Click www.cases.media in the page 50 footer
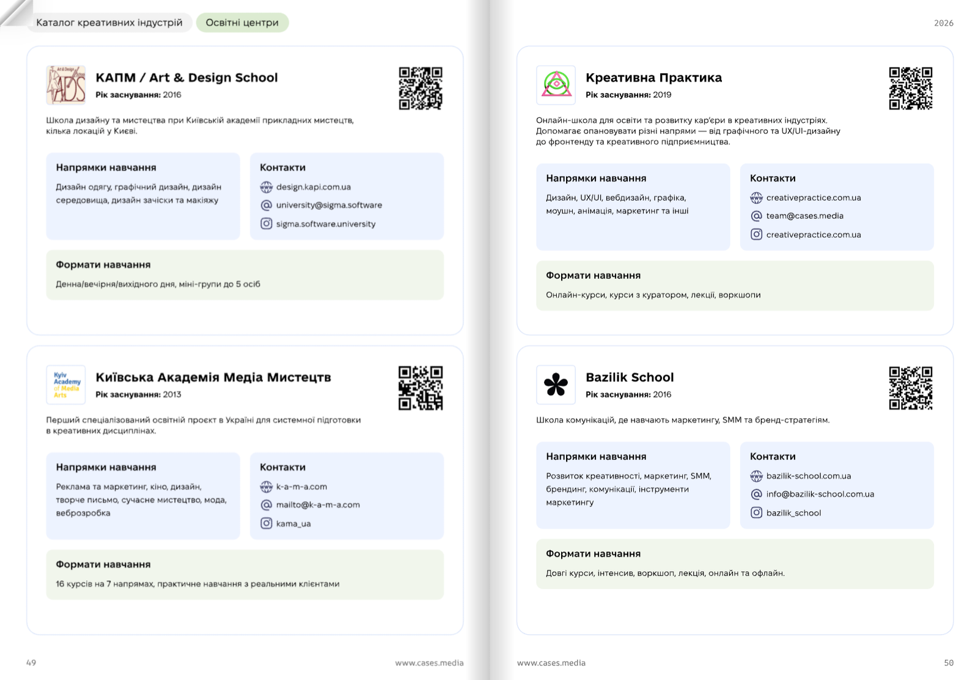The image size is (978, 680). click(551, 663)
